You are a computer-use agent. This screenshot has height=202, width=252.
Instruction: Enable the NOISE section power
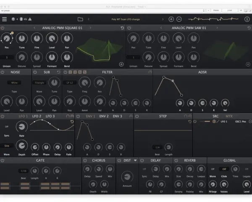click(3, 72)
